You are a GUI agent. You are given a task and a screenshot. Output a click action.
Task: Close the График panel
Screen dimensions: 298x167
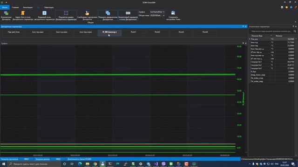[245, 43]
